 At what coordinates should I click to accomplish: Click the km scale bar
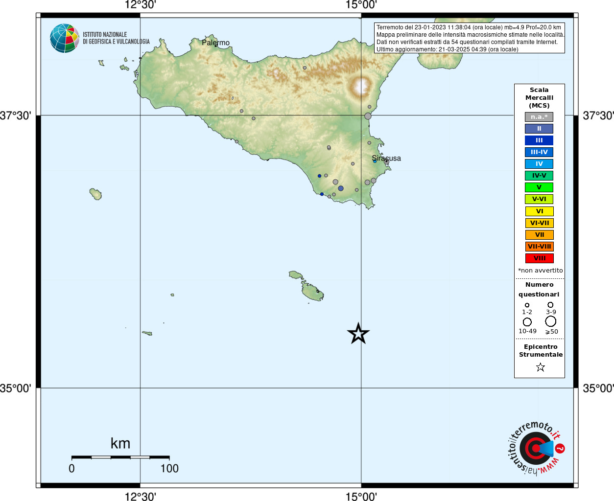pyautogui.click(x=120, y=457)
